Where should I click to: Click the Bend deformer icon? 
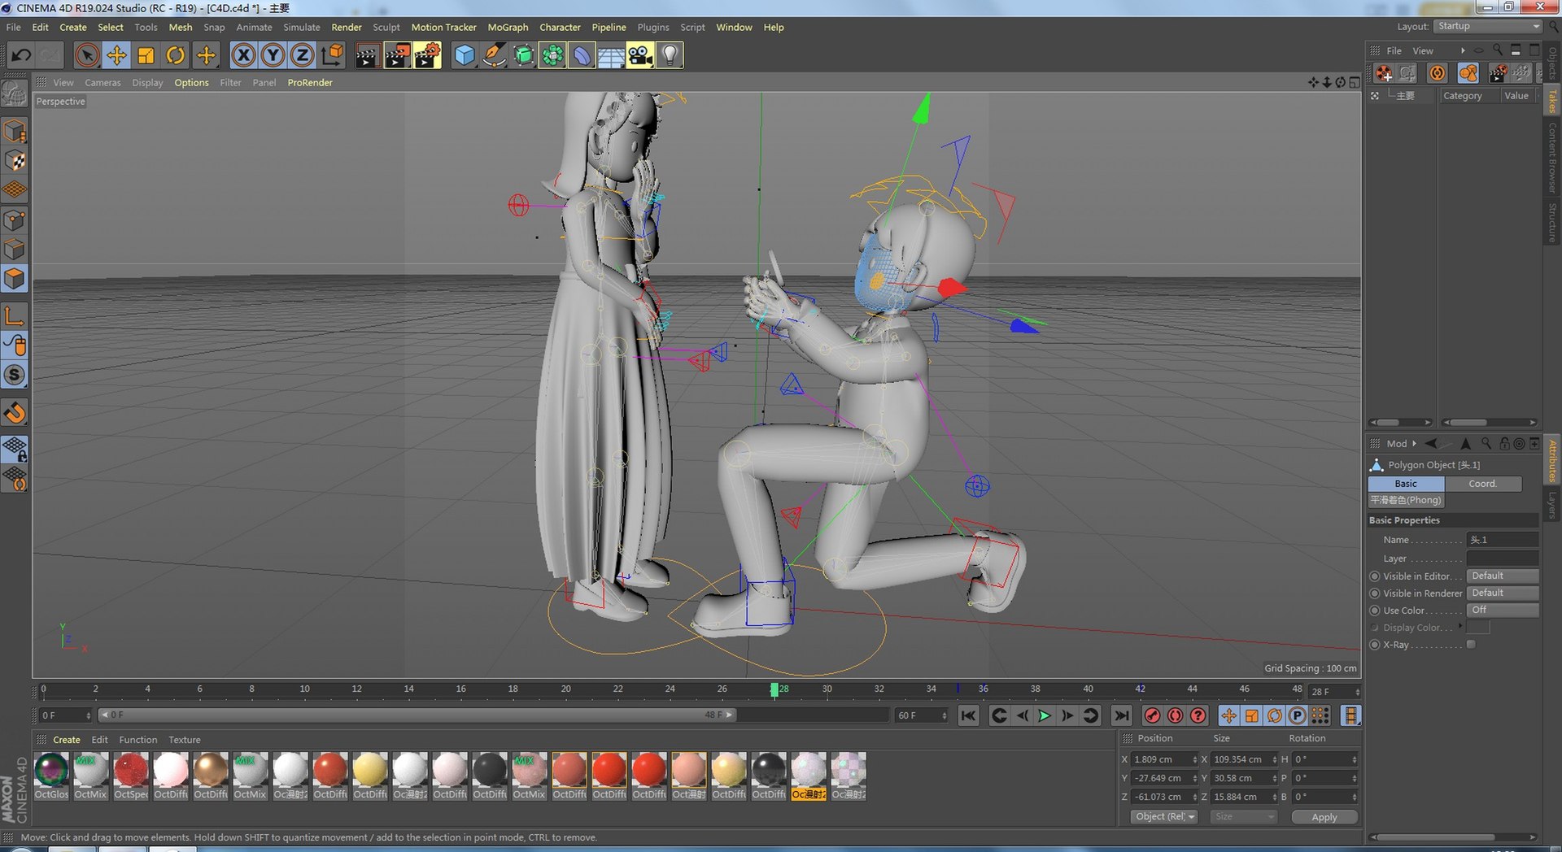[582, 55]
